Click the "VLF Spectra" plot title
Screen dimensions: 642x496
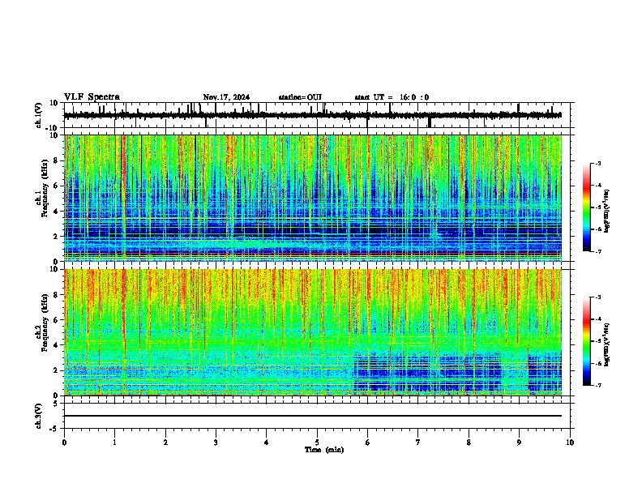(92, 97)
